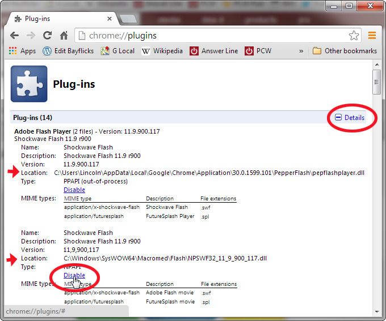This screenshot has height=321, width=386.
Task: Bookmark this page with the star icon
Action: (x=354, y=36)
